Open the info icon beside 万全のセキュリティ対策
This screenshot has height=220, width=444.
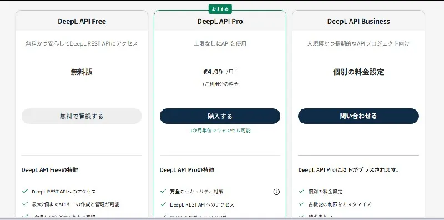(276, 192)
